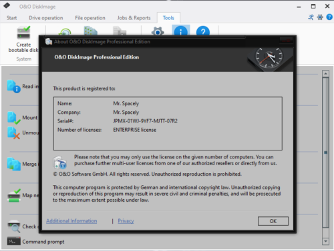Click the 'ENTERPRISE license' text
The height and width of the screenshot is (251, 334).
click(134, 130)
